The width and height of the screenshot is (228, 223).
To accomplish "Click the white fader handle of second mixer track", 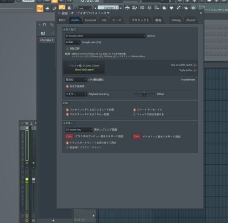I will point(34,180).
